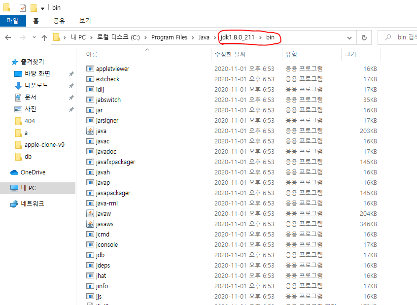Screen dimensions: 417x305
Task: Expand the address bar history dropdown
Action: pos(349,38)
